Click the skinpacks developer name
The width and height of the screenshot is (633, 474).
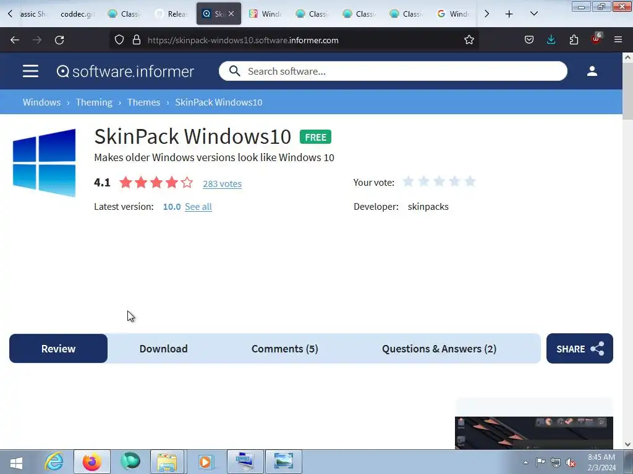[428, 207]
